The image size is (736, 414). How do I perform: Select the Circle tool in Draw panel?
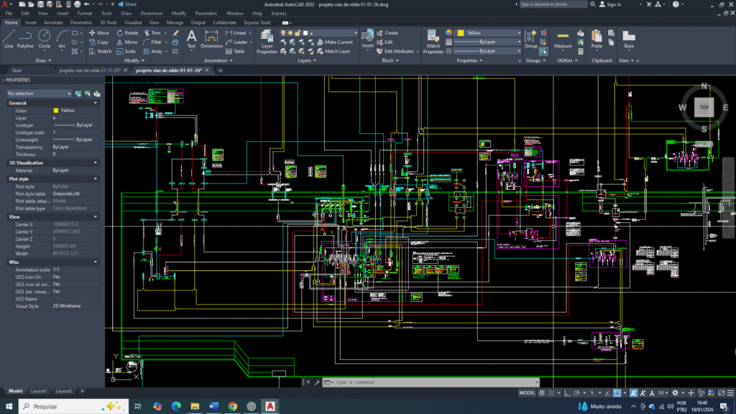(45, 37)
